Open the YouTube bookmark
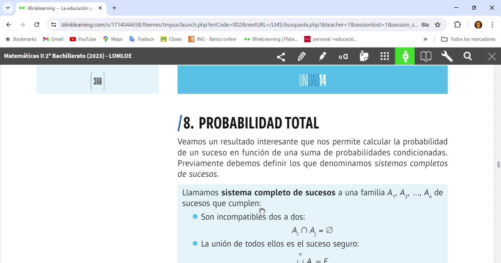The height and width of the screenshot is (263, 501). (83, 39)
